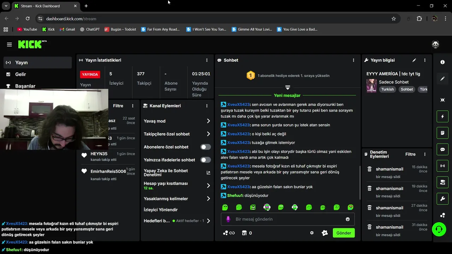Screen dimensions: 452x254
Task: Open Filtre in Denetim Eylemleri panel
Action: click(x=410, y=154)
